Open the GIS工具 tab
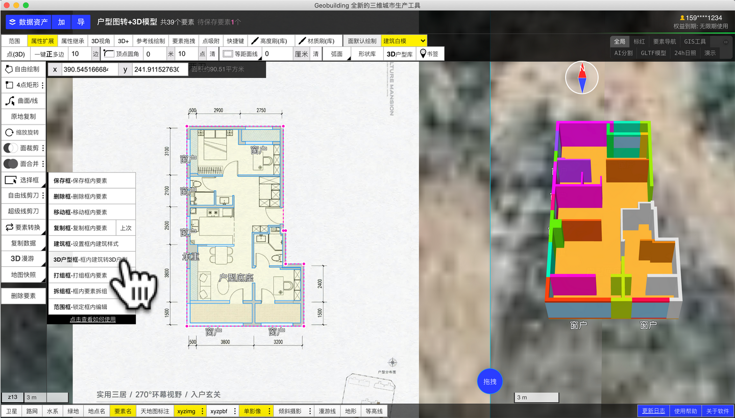This screenshot has width=735, height=418. [x=695, y=41]
